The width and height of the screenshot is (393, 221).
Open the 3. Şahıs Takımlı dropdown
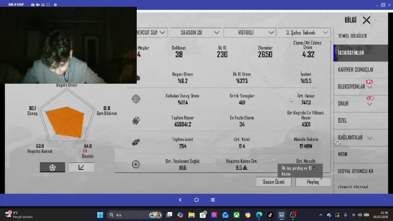click(304, 33)
